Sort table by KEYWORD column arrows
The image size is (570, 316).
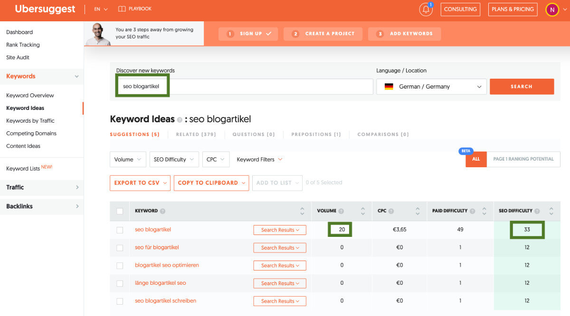pyautogui.click(x=302, y=211)
